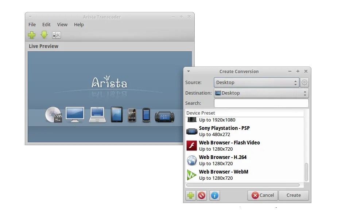Open the Edit menu
This screenshot has height=215, width=338.
point(46,24)
